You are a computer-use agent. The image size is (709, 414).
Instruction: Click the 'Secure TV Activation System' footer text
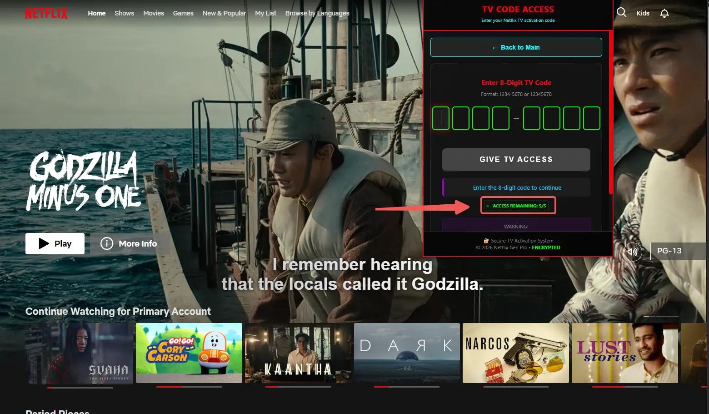pyautogui.click(x=522, y=241)
